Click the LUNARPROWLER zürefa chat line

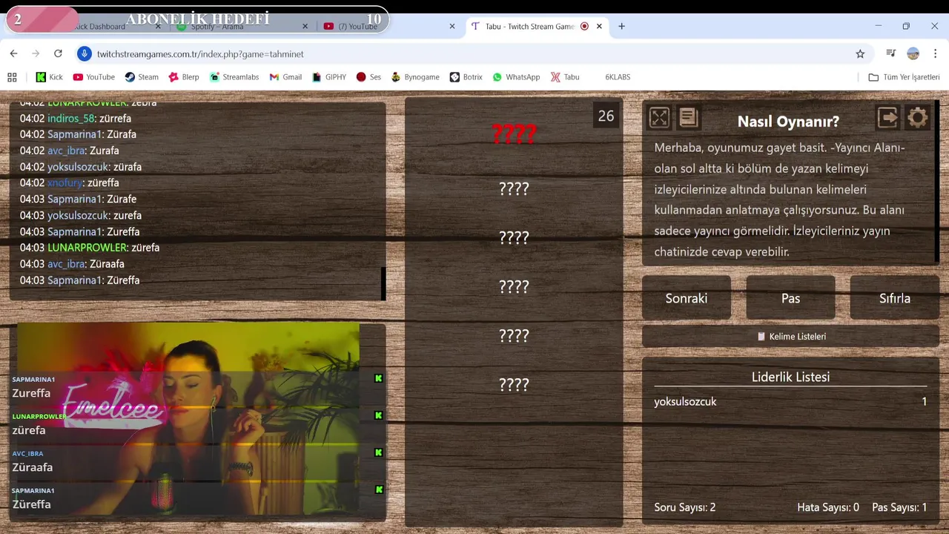90,248
